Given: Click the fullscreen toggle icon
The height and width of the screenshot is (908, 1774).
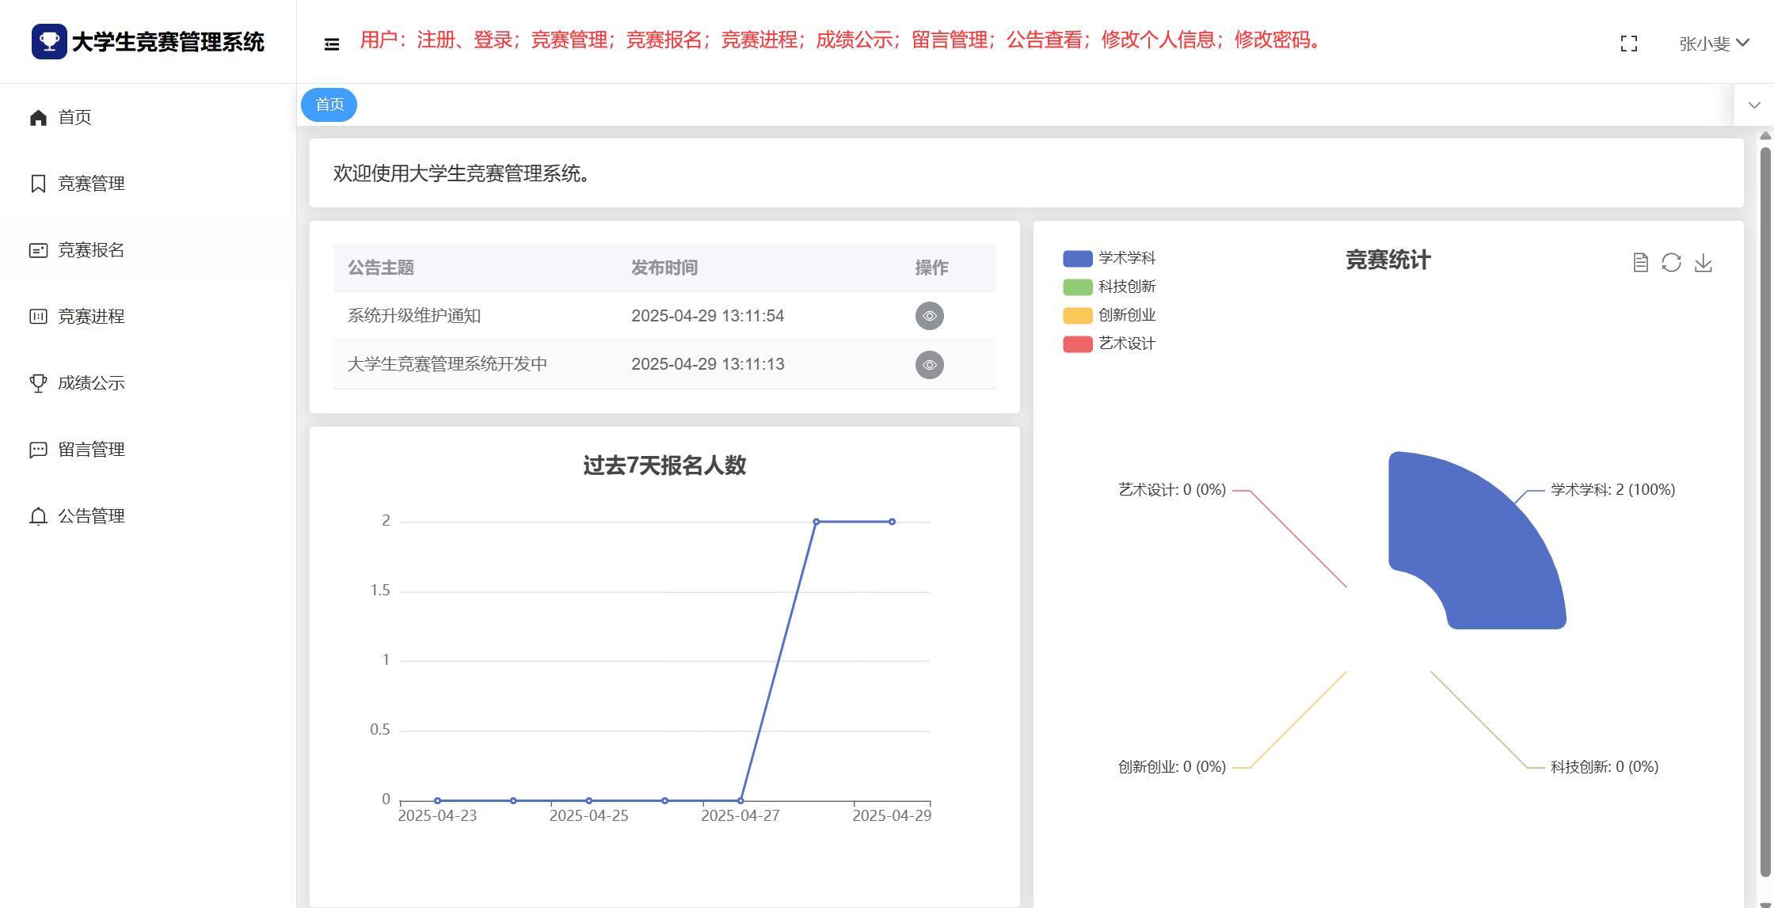Looking at the screenshot, I should coord(1628,44).
